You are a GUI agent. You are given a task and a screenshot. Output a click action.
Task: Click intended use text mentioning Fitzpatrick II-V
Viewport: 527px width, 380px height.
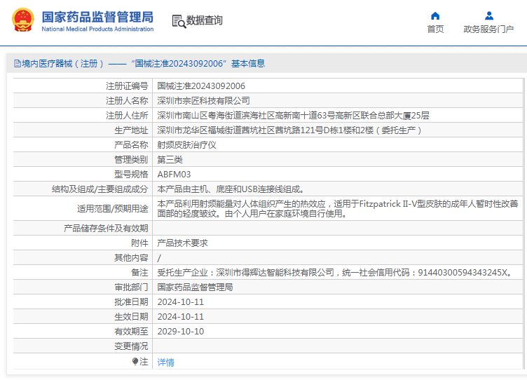338,208
